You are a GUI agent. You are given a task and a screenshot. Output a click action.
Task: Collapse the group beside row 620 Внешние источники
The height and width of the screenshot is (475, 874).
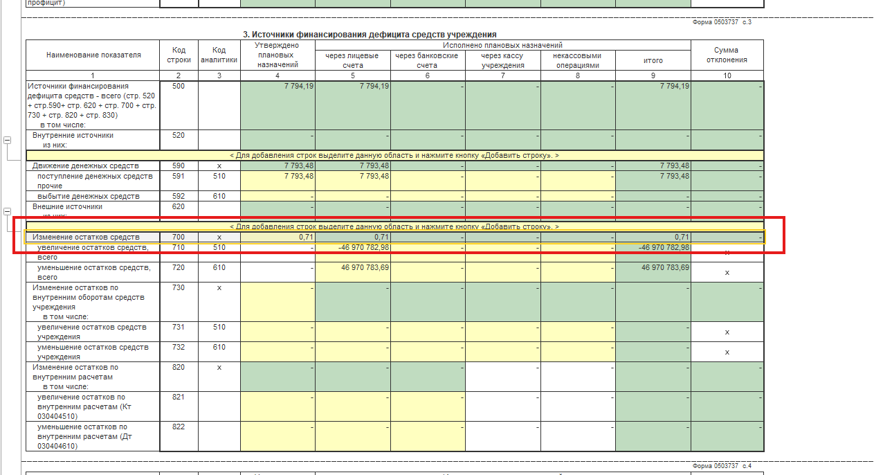click(x=8, y=211)
